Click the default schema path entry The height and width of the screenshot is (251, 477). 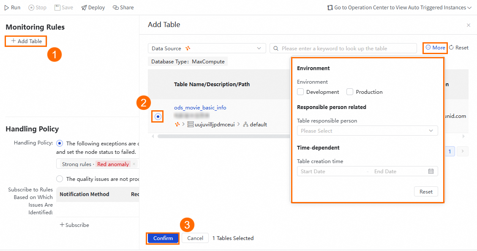pyautogui.click(x=255, y=124)
